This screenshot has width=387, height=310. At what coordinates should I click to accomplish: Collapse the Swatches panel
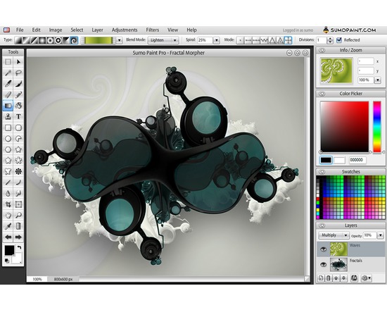[x=322, y=172]
